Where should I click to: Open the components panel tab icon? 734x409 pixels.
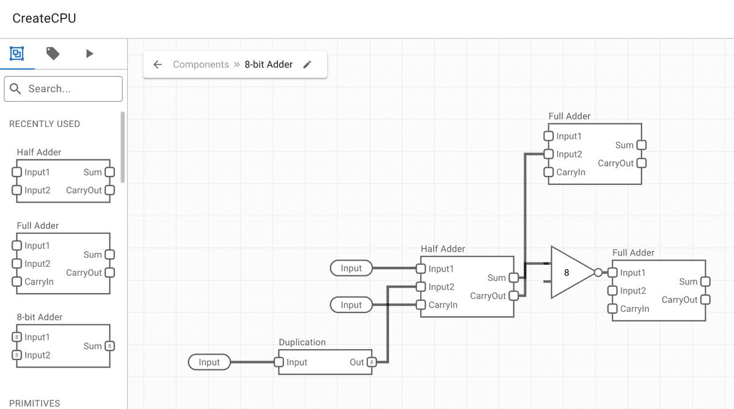click(x=17, y=54)
